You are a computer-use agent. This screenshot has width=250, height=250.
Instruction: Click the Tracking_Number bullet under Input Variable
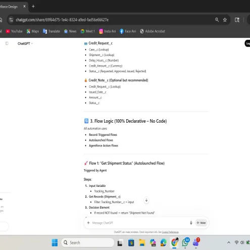[104, 191]
